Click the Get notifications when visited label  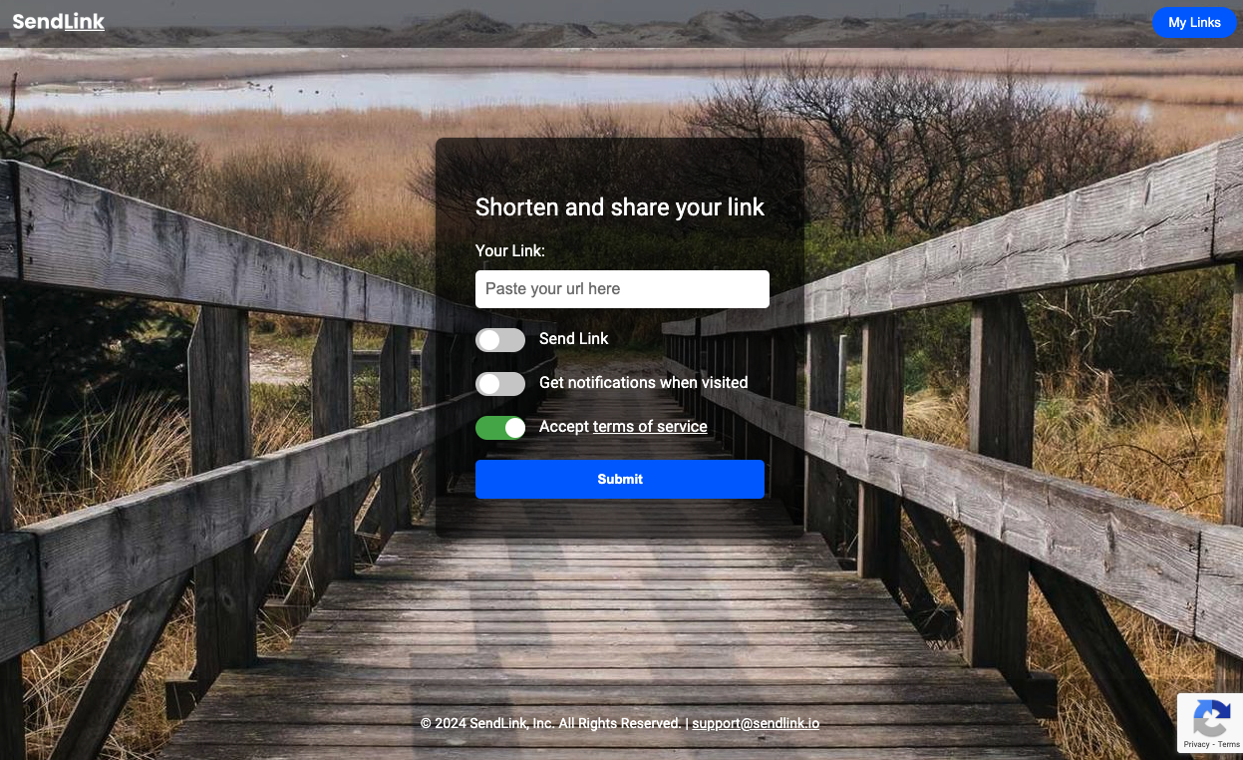coord(643,383)
